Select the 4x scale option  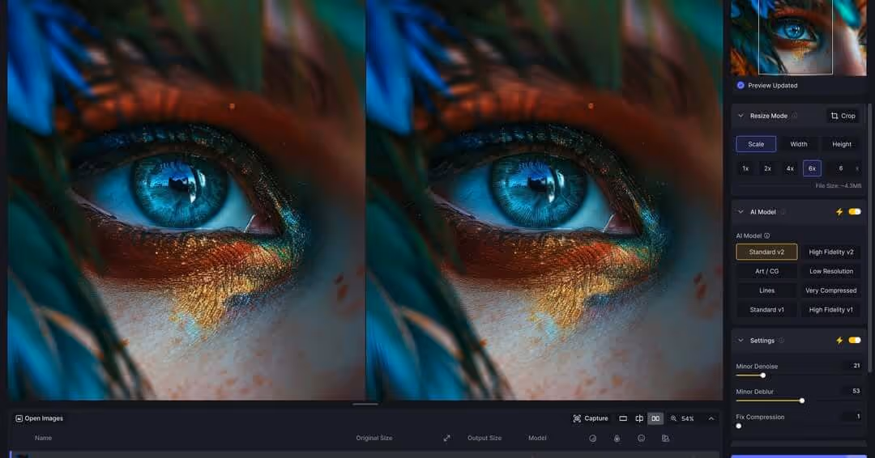pos(790,168)
